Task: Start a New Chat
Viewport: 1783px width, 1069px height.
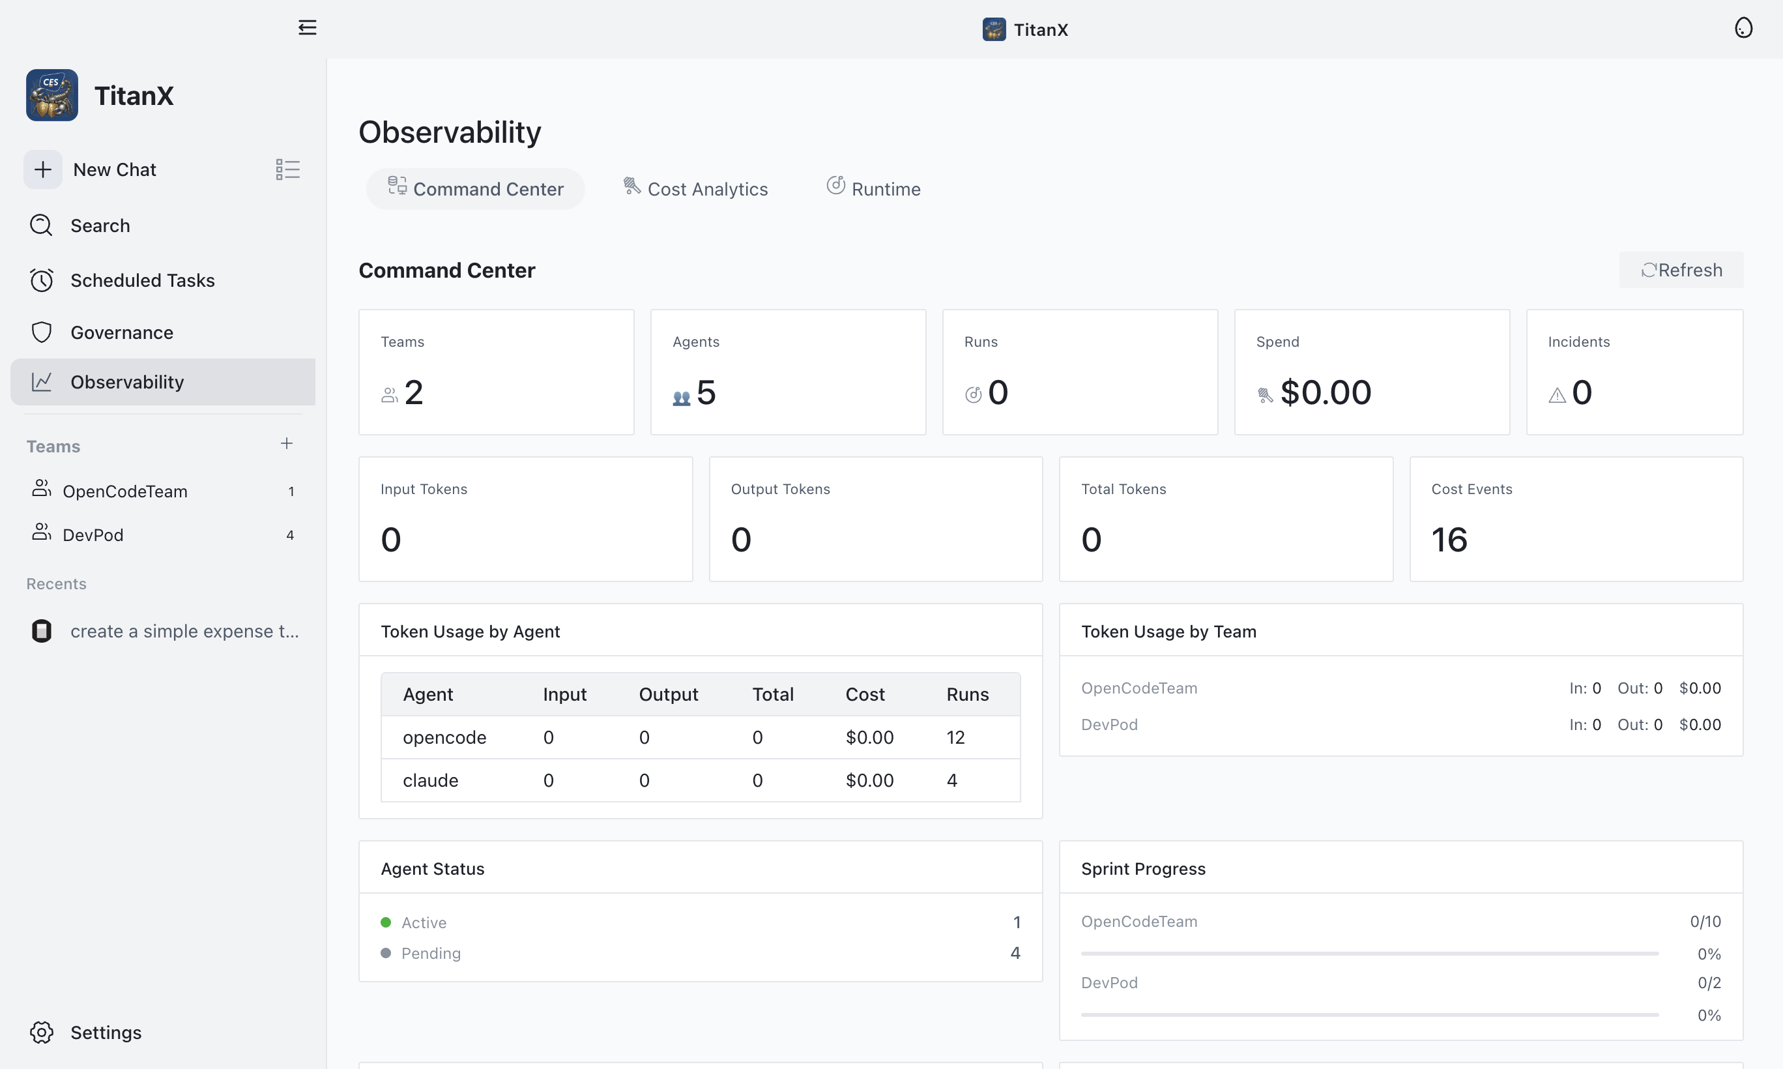Action: point(115,169)
